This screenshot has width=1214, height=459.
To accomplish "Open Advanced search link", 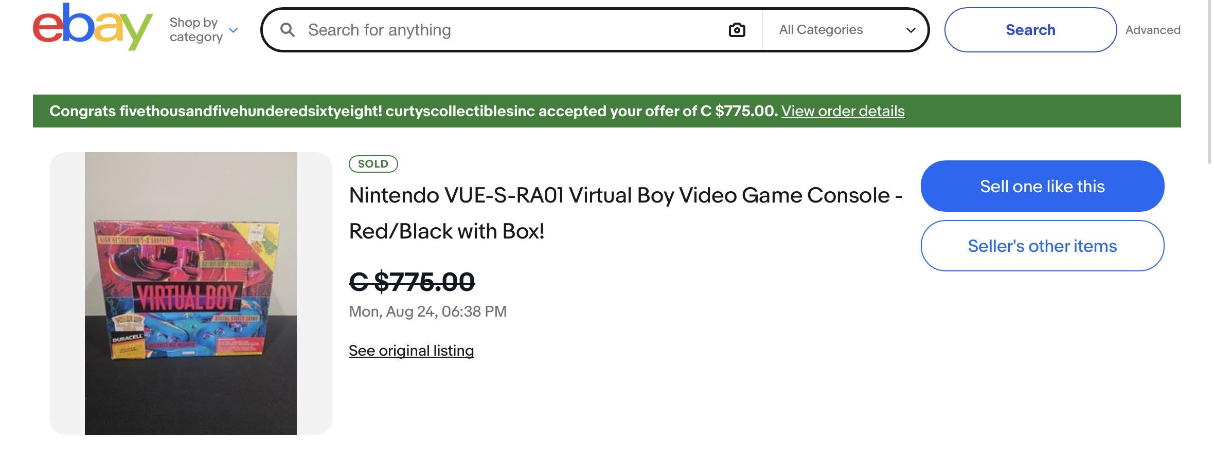I will click(1152, 30).
